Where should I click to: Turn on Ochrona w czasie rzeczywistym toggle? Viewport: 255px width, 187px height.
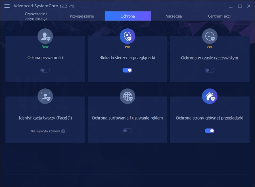click(210, 70)
